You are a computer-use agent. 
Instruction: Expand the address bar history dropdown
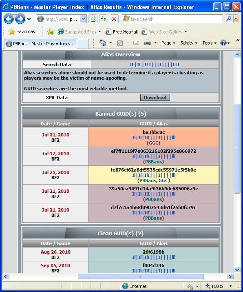pos(84,19)
